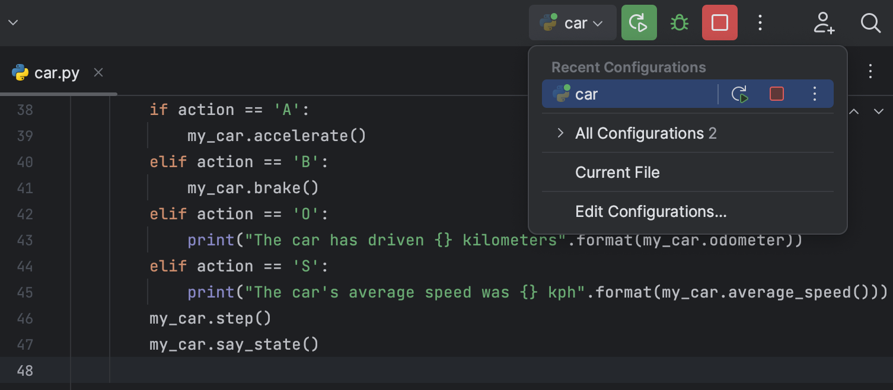Navigate to previous occurrence with the up arrow

click(853, 111)
